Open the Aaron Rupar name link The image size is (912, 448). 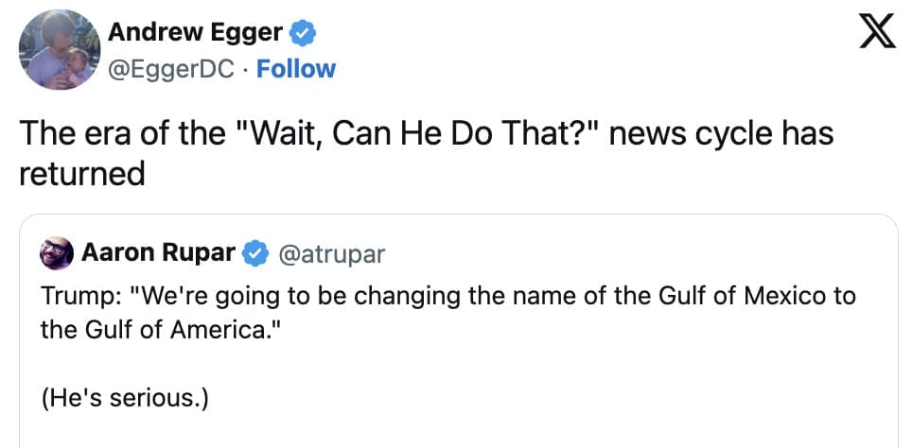click(x=158, y=253)
